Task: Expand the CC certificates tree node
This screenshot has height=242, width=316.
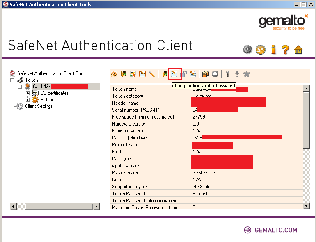Action: pos(28,93)
